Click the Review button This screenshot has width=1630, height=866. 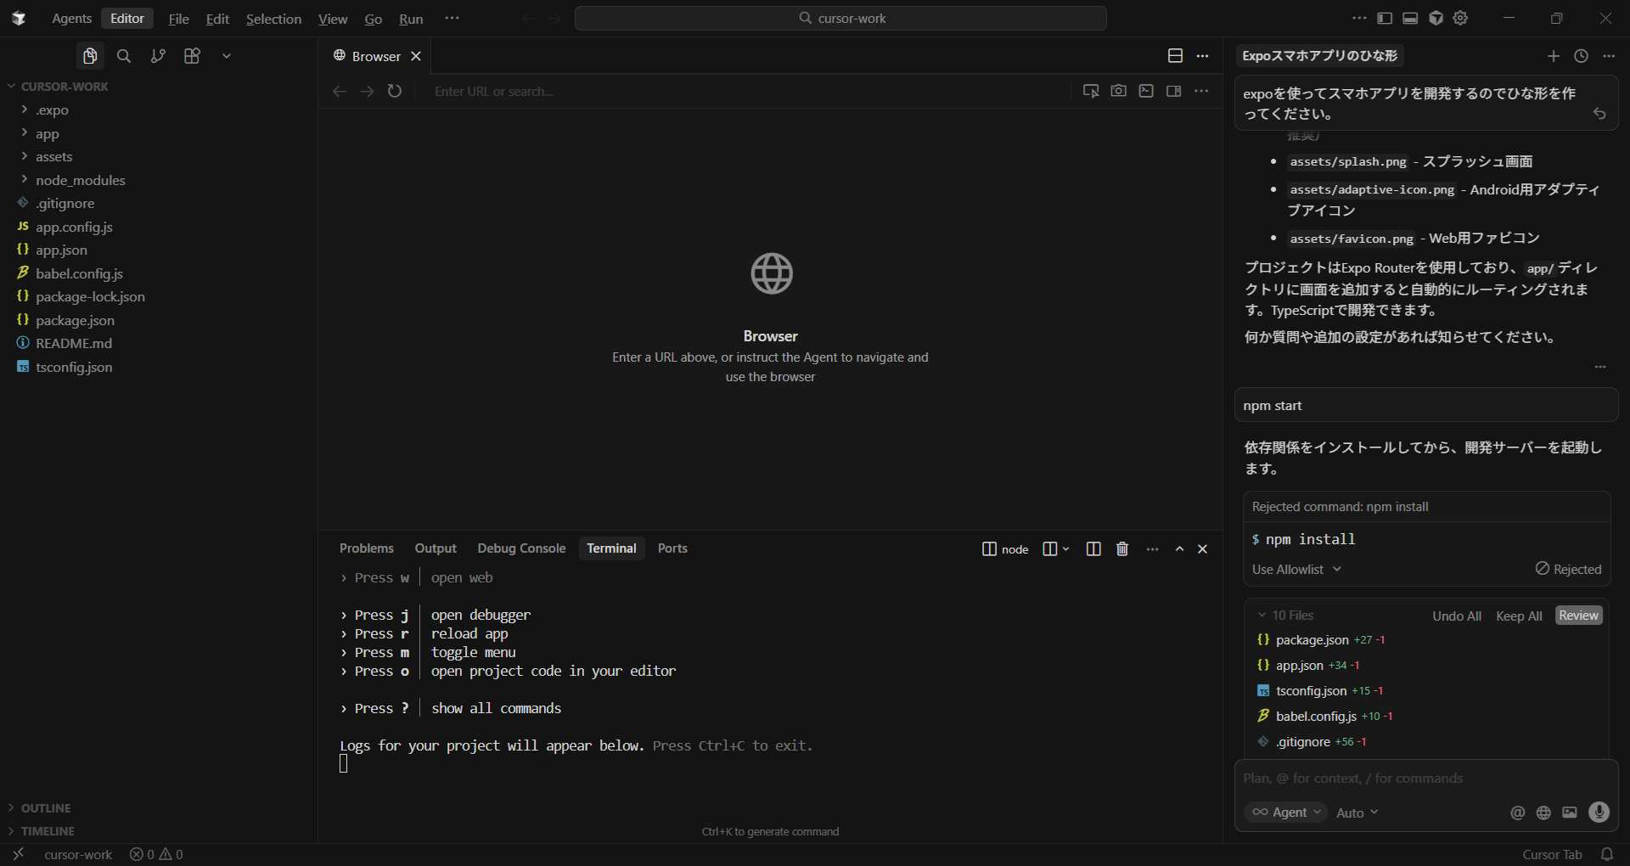pos(1578,616)
